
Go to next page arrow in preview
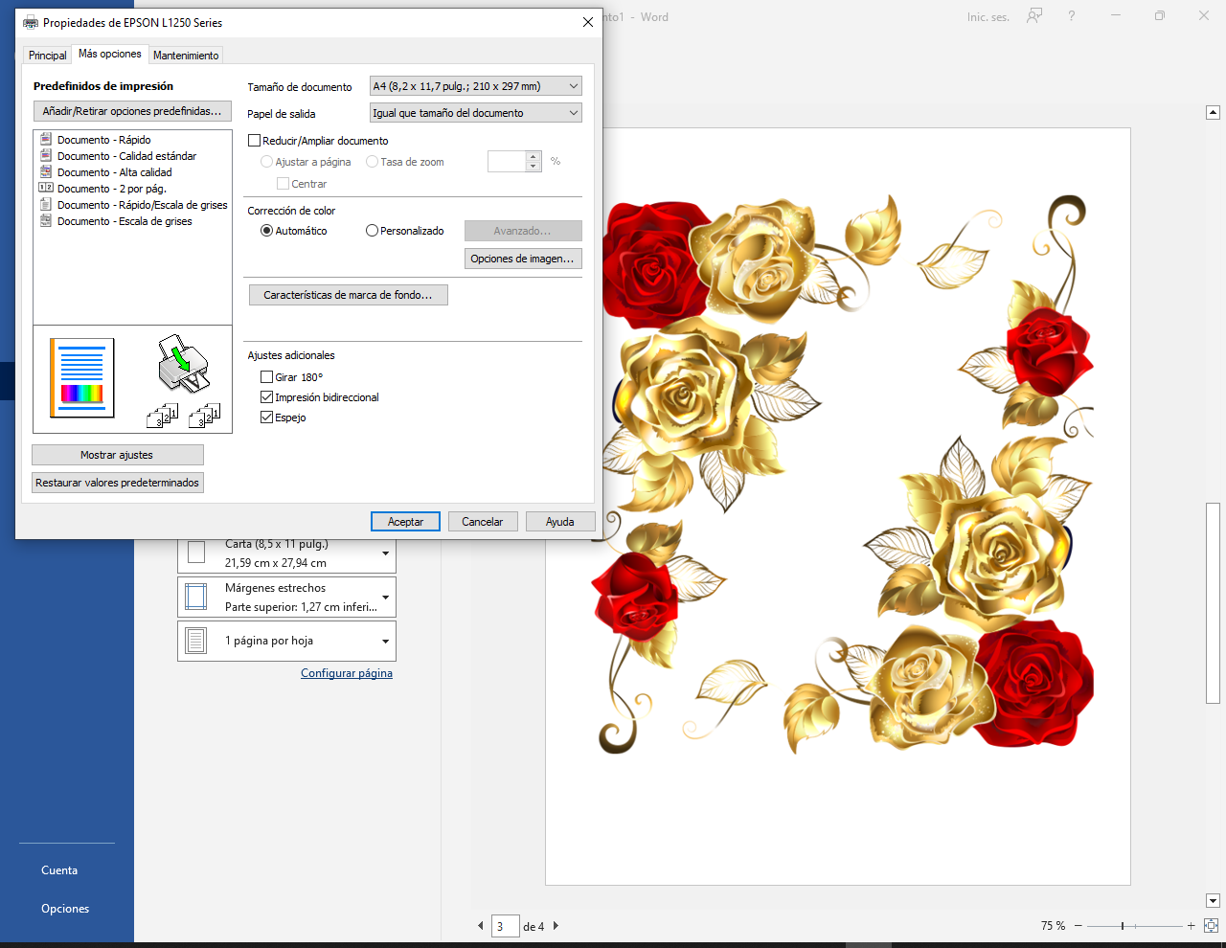[556, 926]
